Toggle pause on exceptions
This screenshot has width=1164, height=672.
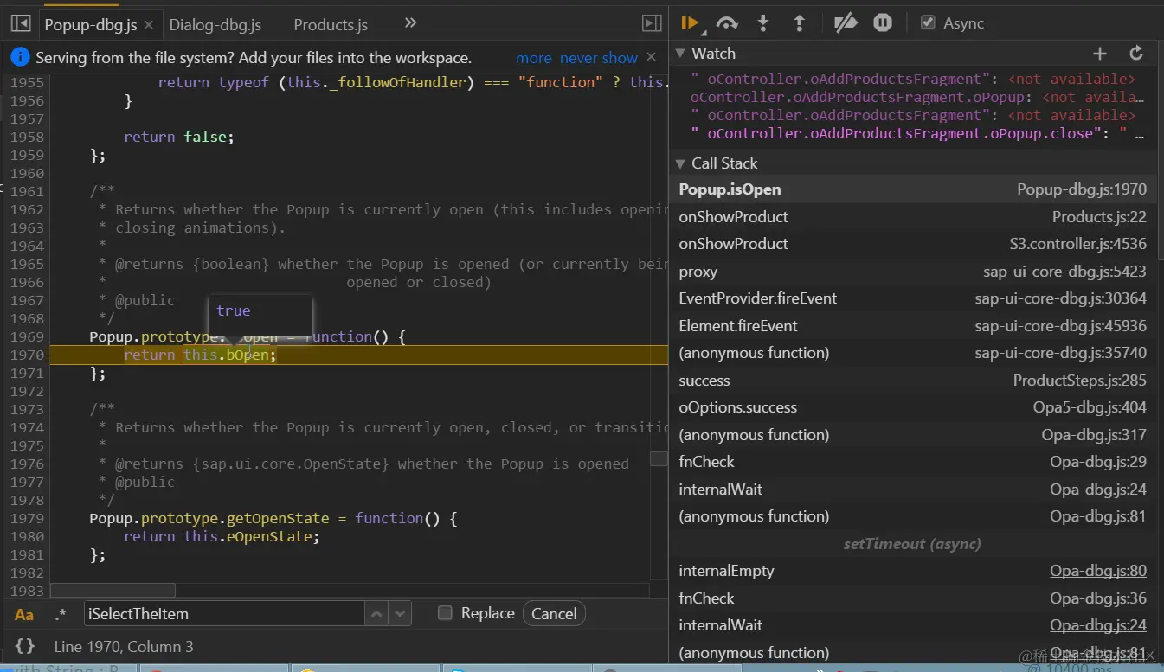click(x=883, y=23)
